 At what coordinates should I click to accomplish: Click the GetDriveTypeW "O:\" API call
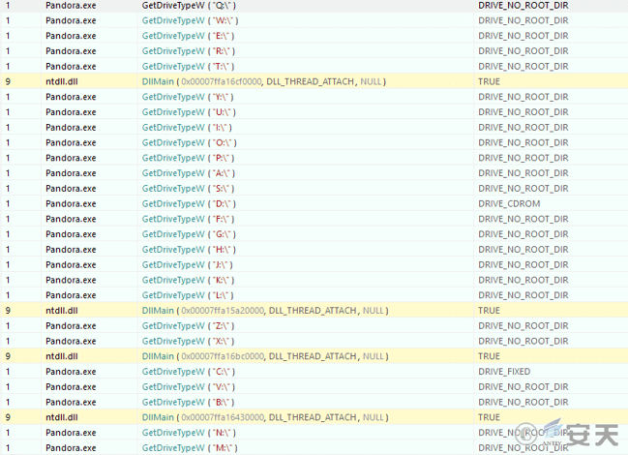189,143
